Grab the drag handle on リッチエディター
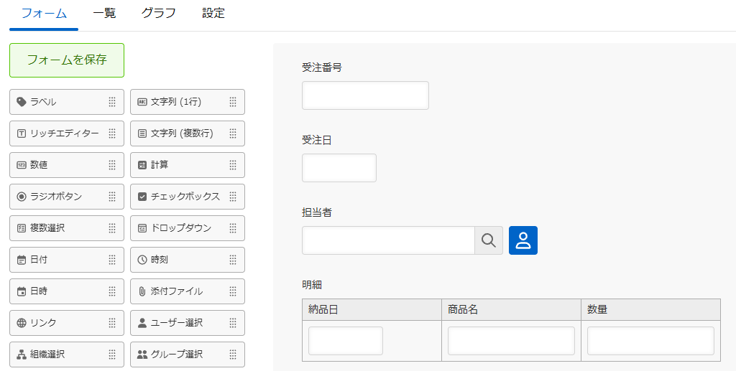The width and height of the screenshot is (736, 371). (111, 133)
